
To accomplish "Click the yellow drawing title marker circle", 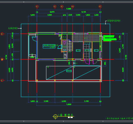I will click(x=55, y=116).
